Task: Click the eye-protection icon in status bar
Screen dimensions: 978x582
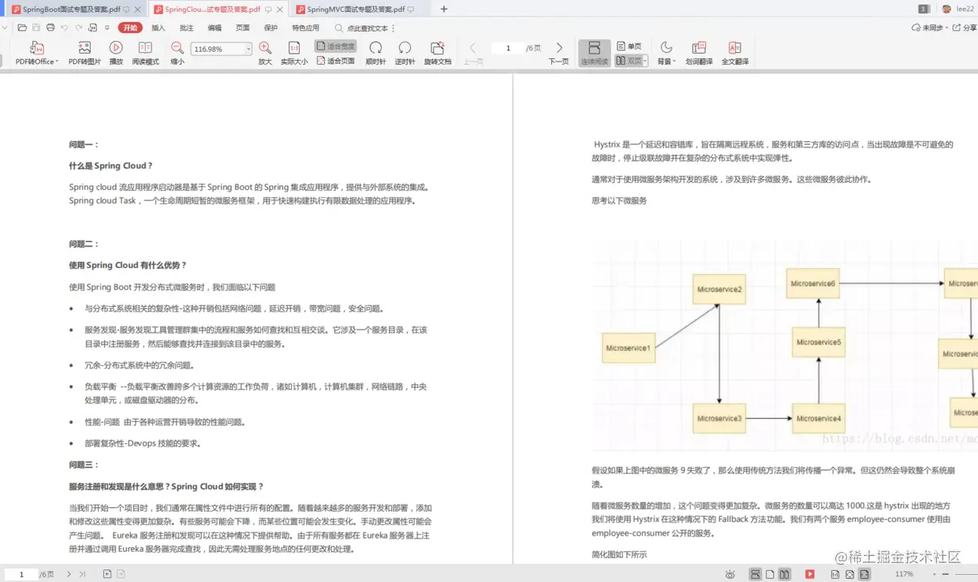Action: pyautogui.click(x=730, y=574)
